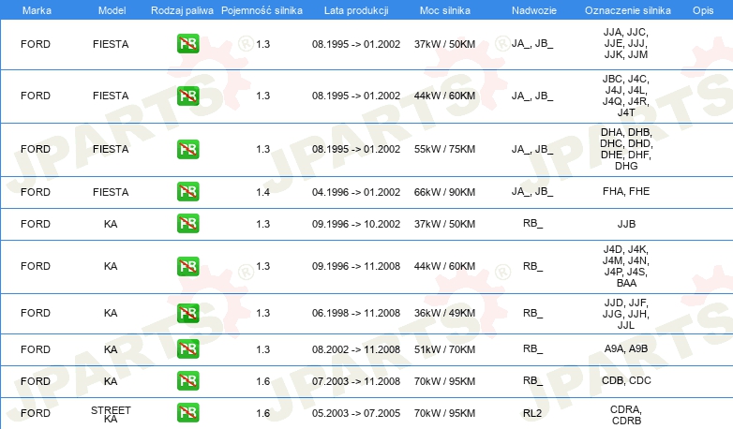Select KA model in the JJB row
Viewport: 733px width, 429px height.
click(x=111, y=224)
